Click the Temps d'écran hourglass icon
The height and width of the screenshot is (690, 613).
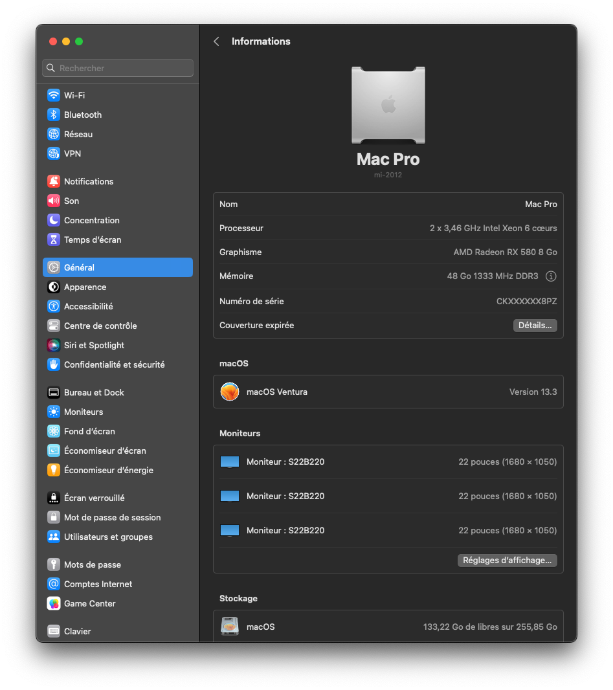(54, 240)
